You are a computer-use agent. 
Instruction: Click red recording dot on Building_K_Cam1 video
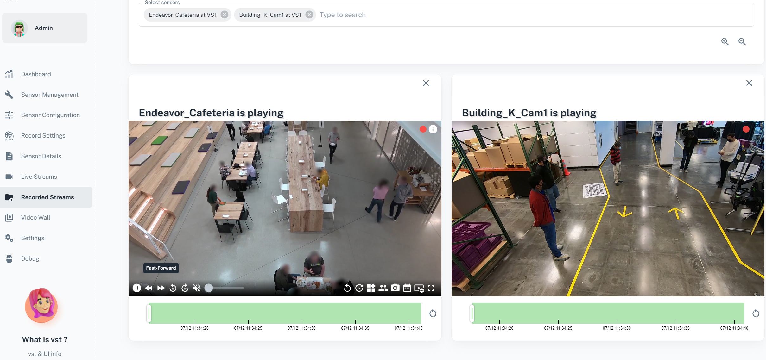coord(746,129)
